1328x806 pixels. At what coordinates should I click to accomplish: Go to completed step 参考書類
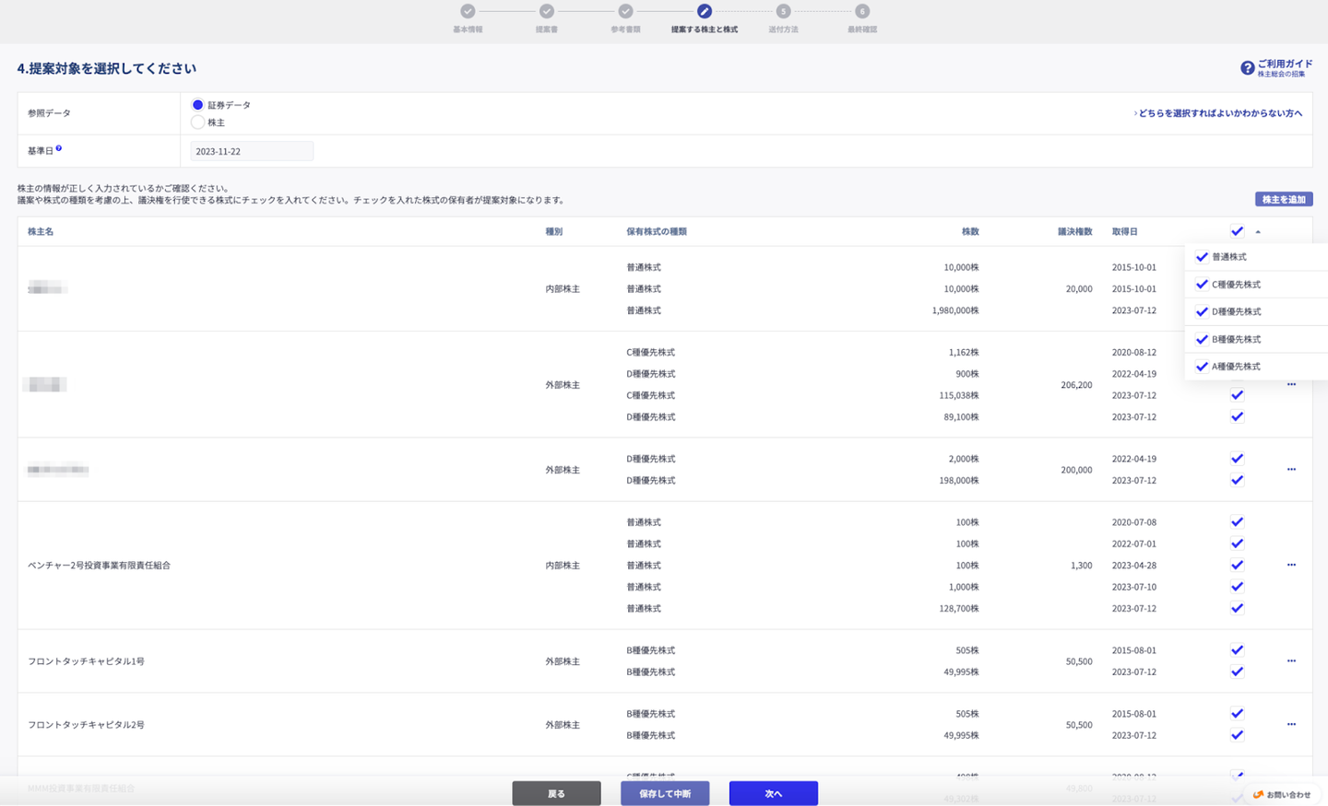tap(625, 11)
